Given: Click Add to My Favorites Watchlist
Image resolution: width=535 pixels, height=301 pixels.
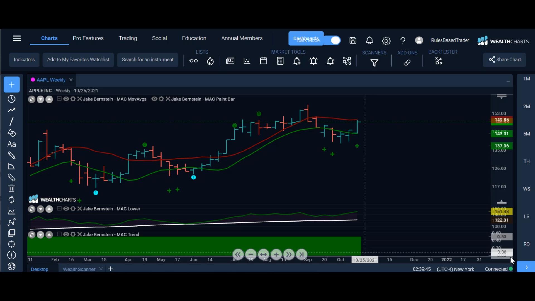Looking at the screenshot, I should pyautogui.click(x=78, y=60).
